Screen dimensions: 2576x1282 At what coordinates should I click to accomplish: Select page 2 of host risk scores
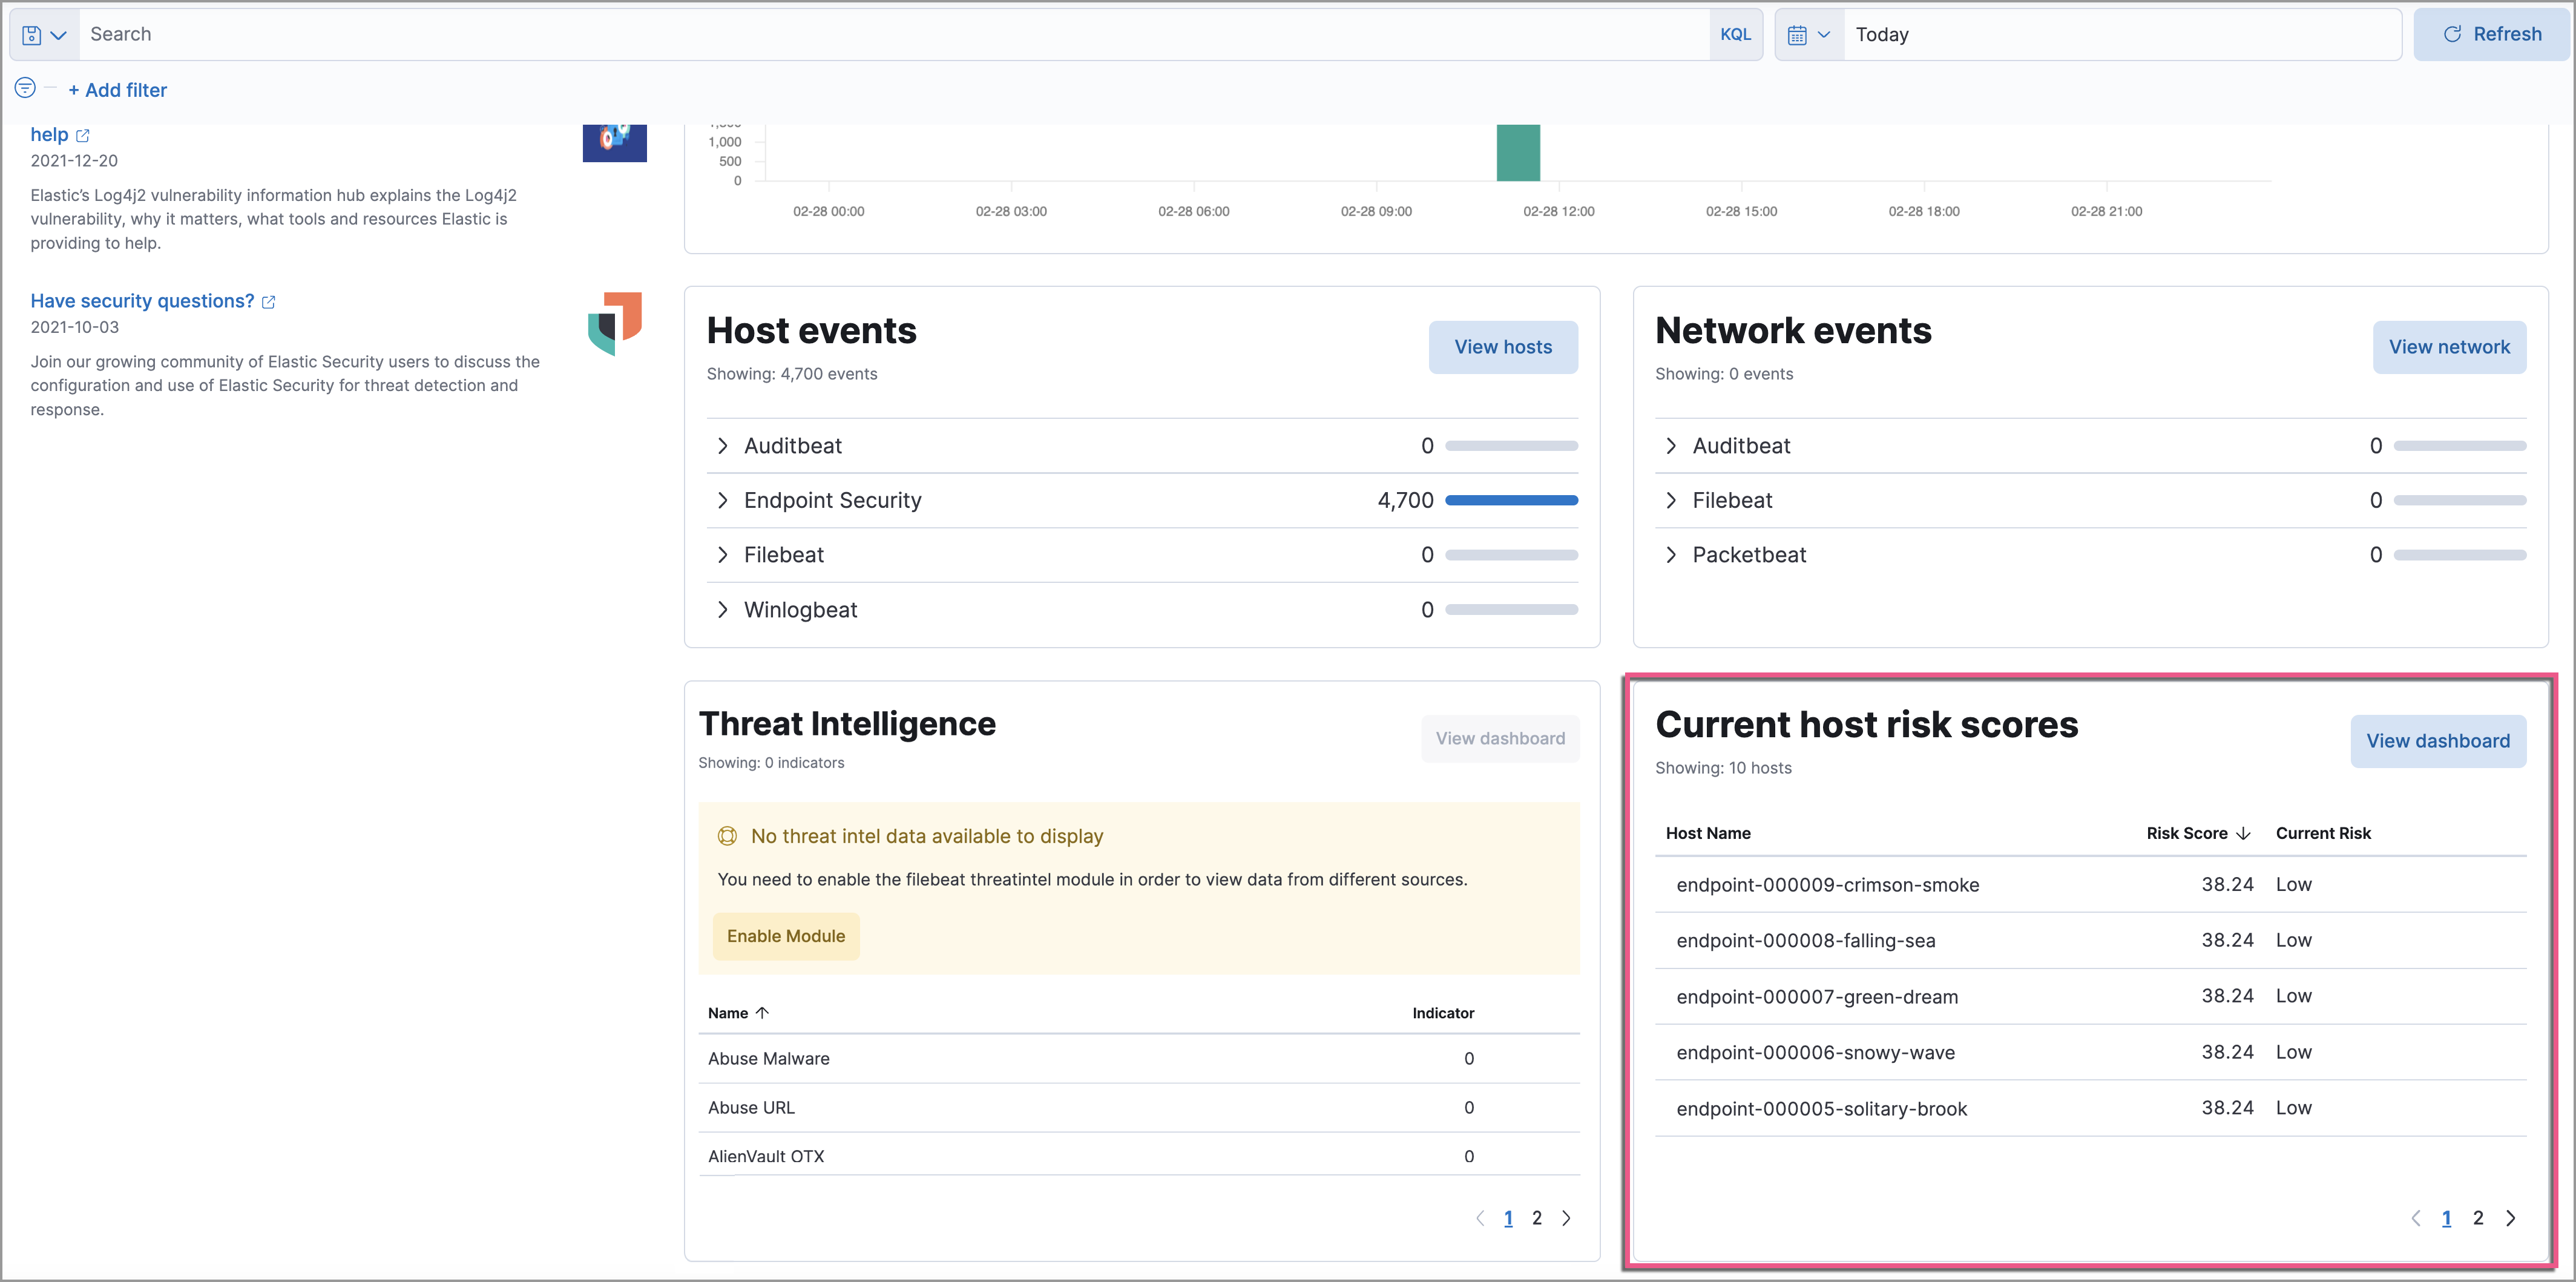tap(2478, 1218)
